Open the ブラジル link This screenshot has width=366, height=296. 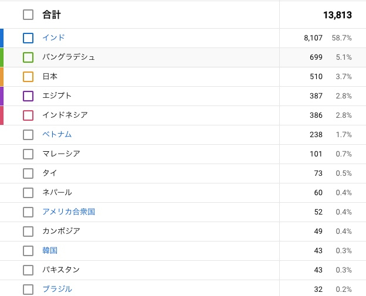point(57,289)
